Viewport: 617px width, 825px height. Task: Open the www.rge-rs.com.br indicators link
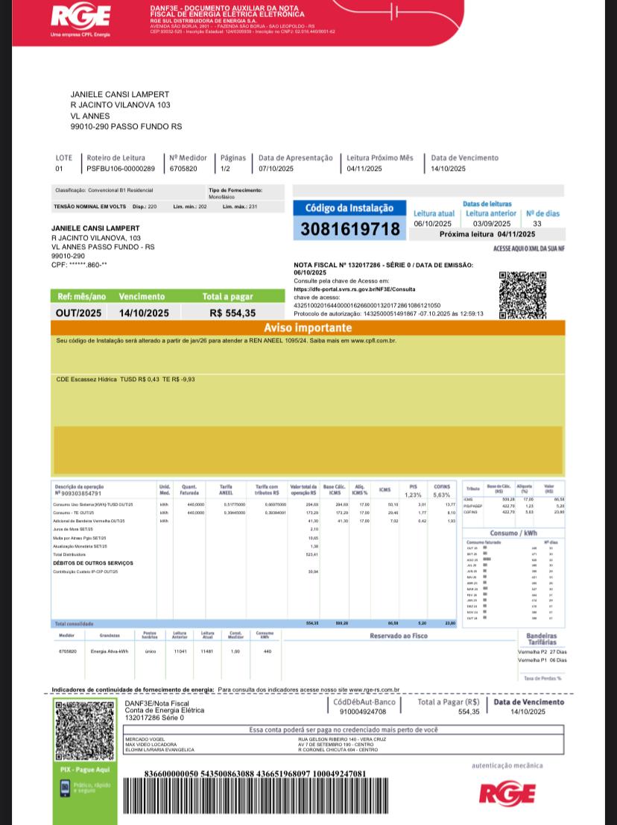[374, 690]
